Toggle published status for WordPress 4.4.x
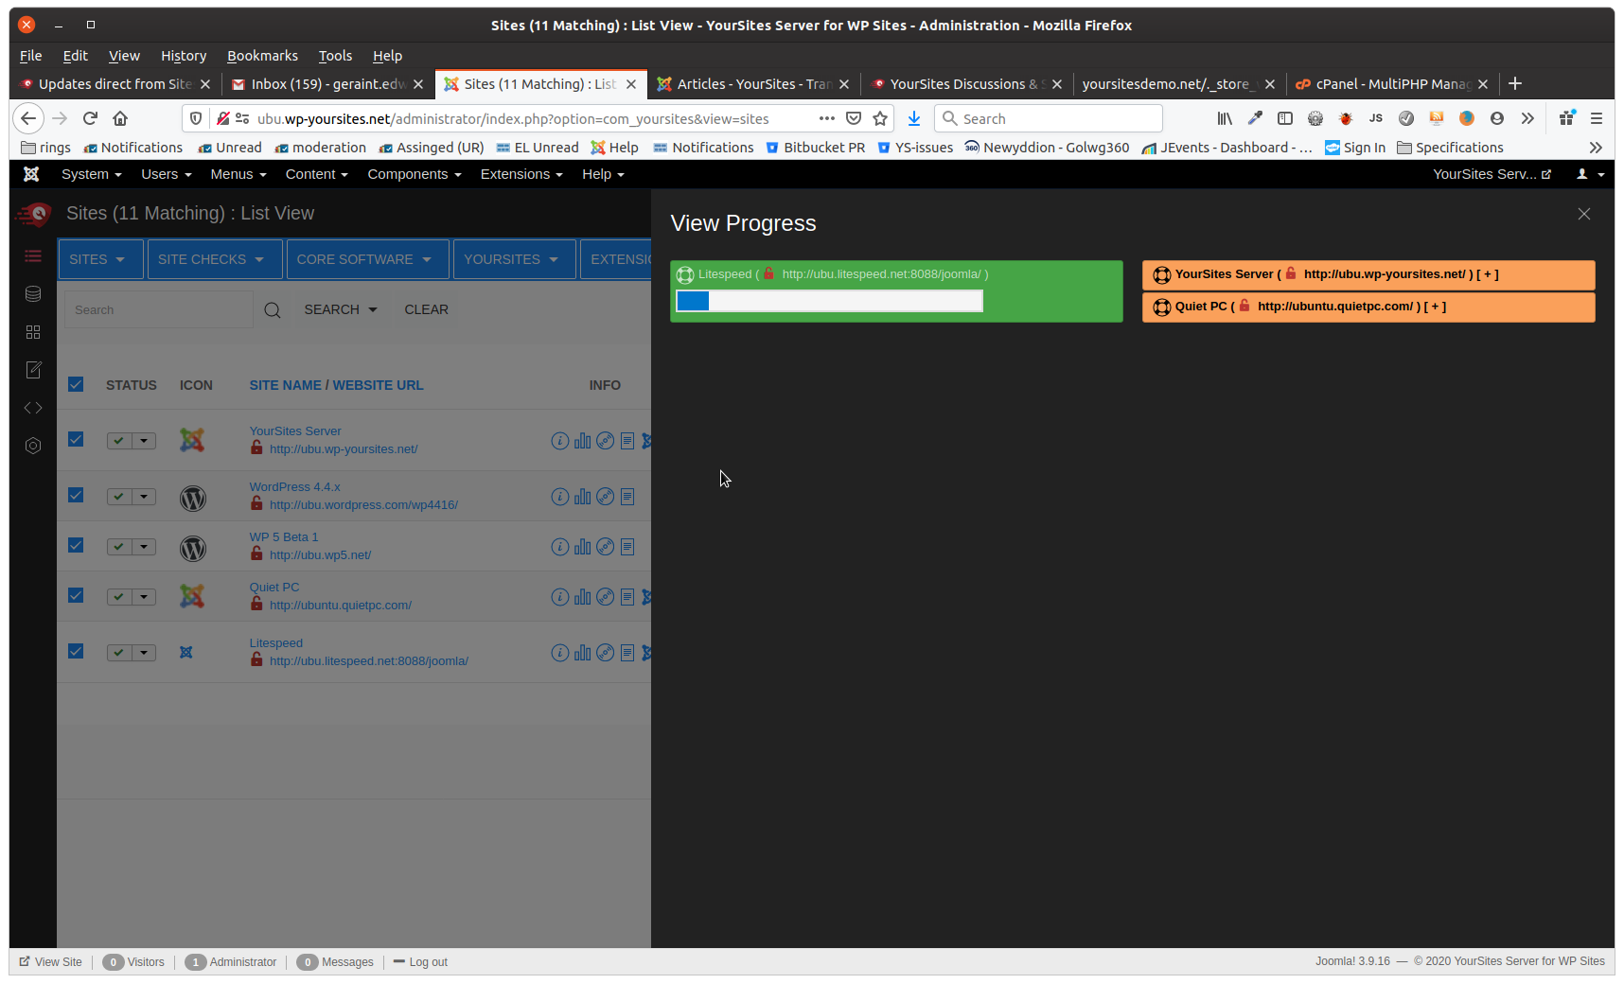Screen dimensions: 1624x984 pyautogui.click(x=119, y=497)
